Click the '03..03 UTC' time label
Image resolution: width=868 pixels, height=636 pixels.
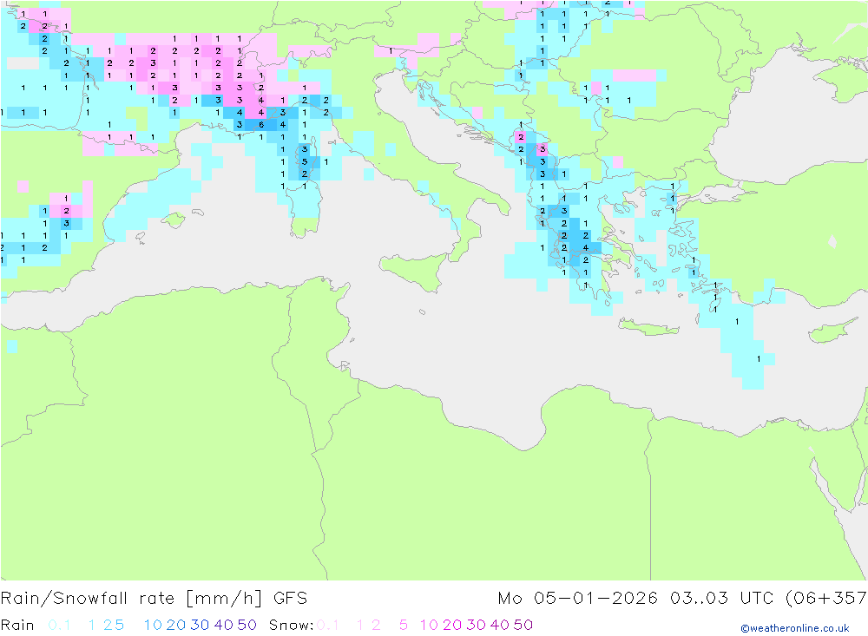click(x=721, y=599)
